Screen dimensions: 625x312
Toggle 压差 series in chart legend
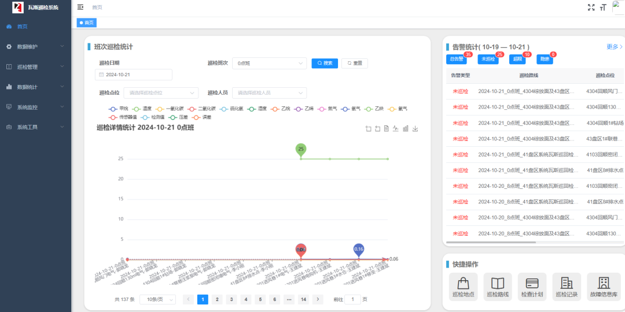(174, 117)
